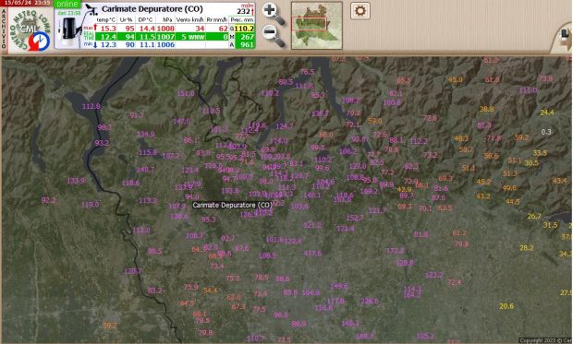Select map station reading 92.2
573x344 pixels.
coord(48,200)
